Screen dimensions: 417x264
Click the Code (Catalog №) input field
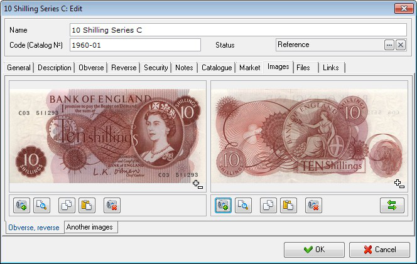pyautogui.click(x=135, y=45)
